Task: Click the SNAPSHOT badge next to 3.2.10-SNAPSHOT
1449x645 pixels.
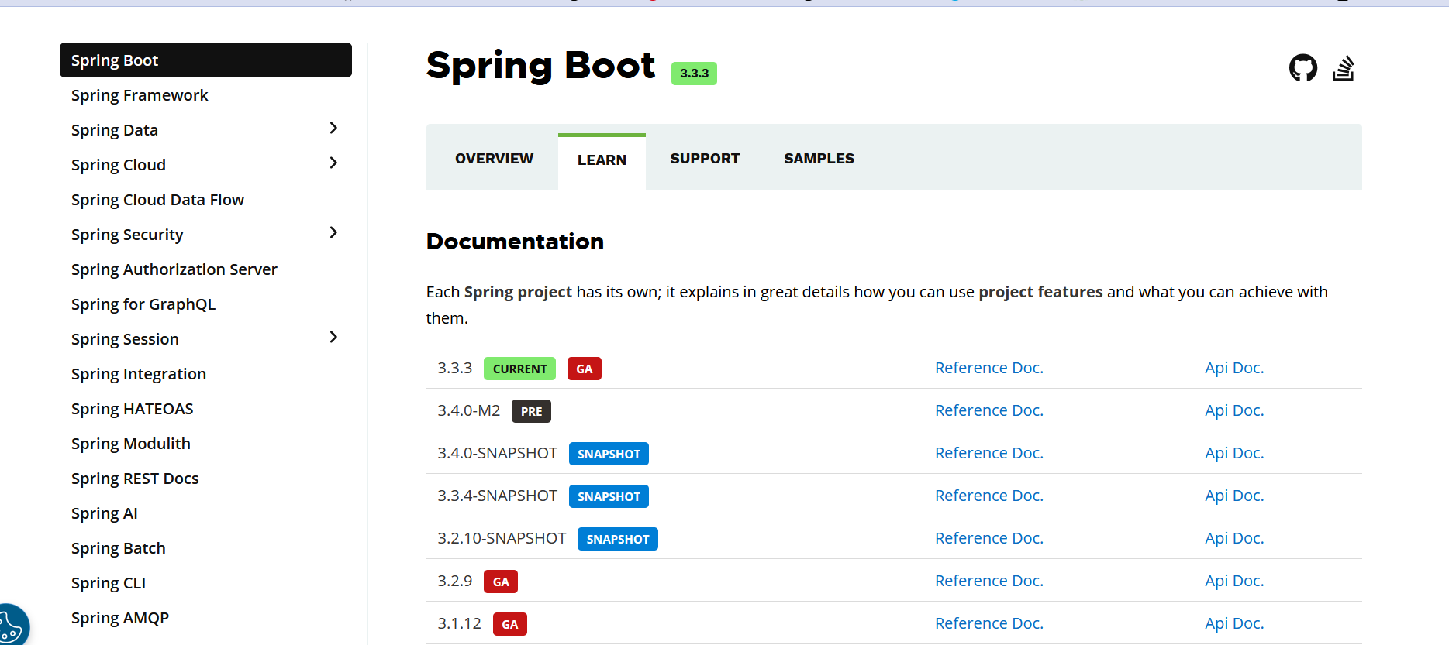Action: (x=618, y=539)
